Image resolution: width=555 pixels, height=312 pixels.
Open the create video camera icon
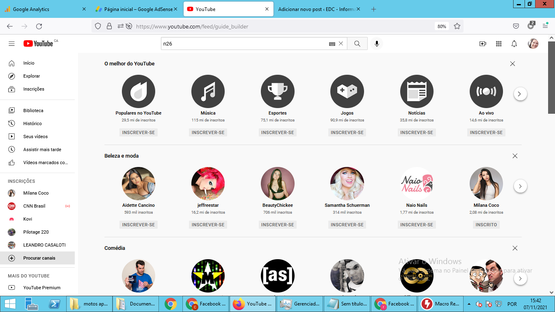(x=483, y=44)
